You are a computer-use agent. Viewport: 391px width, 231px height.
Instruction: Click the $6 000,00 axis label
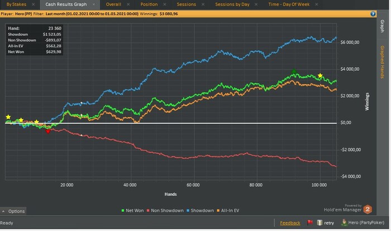tap(350, 42)
